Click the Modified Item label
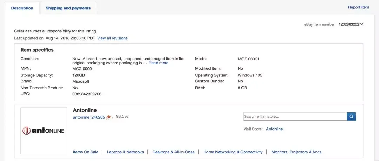The height and width of the screenshot is (161, 379). (208, 68)
